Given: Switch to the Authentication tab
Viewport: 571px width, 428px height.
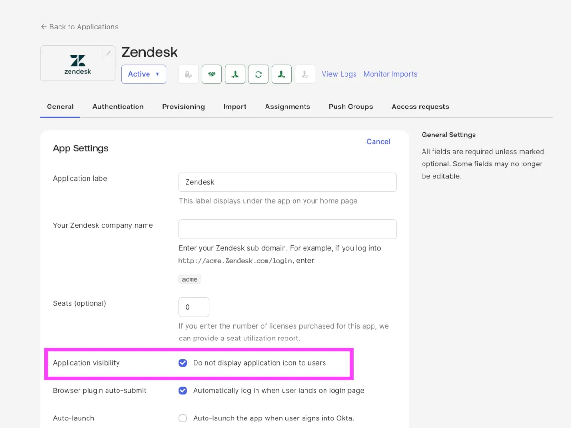Looking at the screenshot, I should point(118,107).
